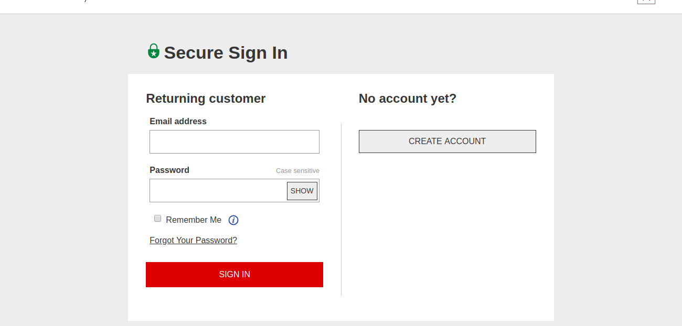
Task: Enable the Remember Me checkbox
Action: (x=157, y=219)
